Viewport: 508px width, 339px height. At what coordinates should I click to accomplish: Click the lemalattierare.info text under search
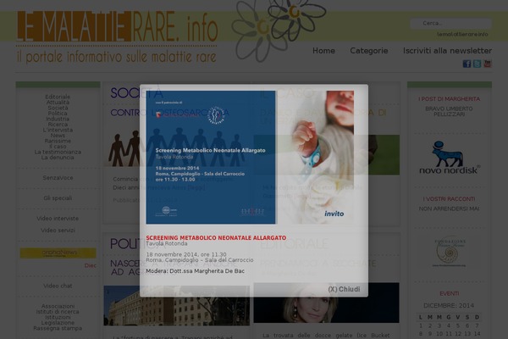pyautogui.click(x=462, y=34)
